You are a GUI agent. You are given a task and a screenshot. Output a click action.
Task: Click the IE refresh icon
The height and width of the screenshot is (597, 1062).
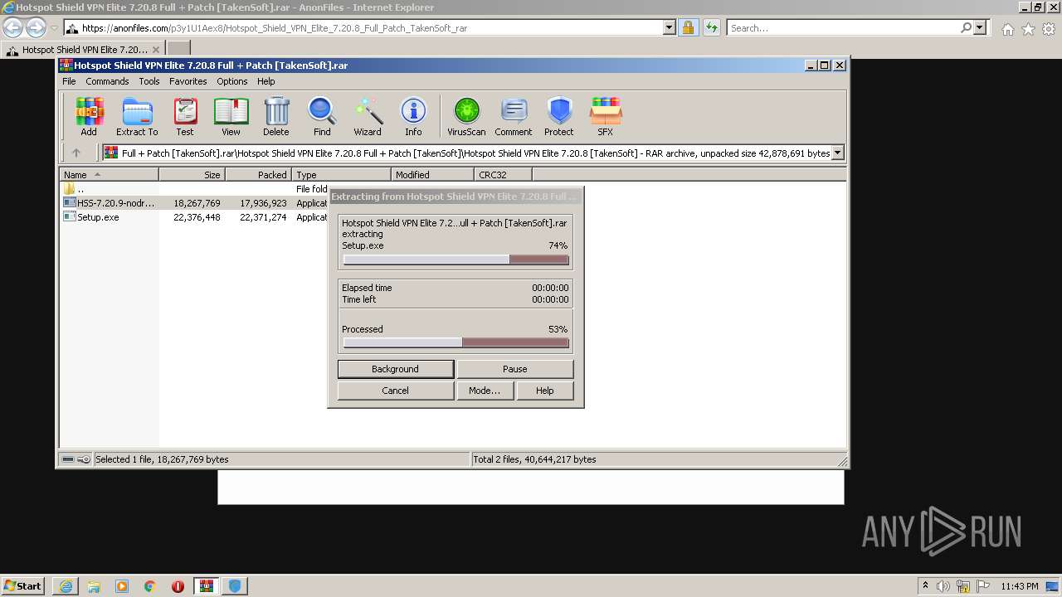(x=711, y=28)
